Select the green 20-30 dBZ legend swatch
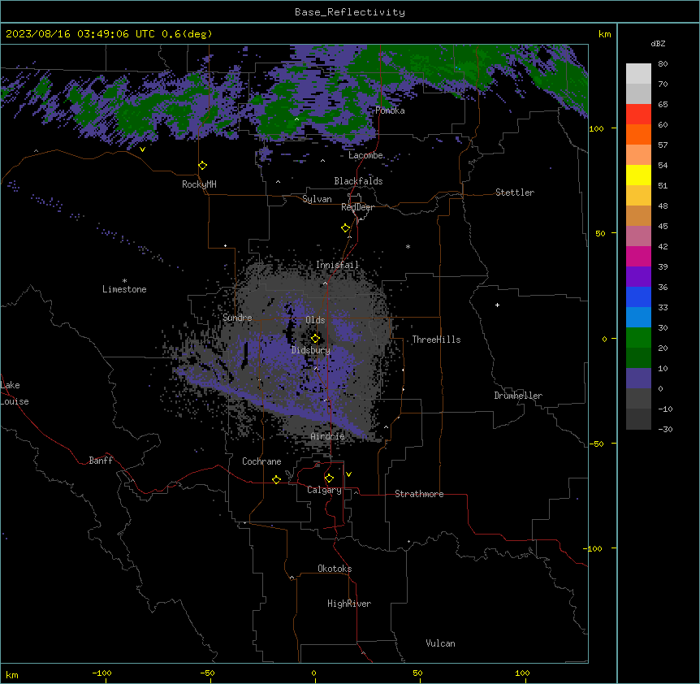 coord(638,338)
